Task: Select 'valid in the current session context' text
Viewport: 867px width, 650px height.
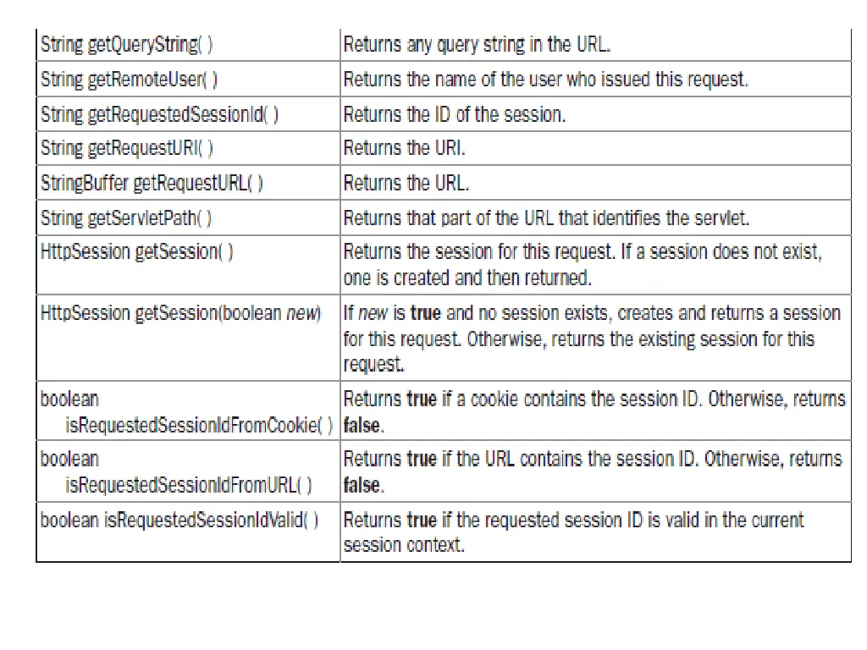Action: (573, 532)
